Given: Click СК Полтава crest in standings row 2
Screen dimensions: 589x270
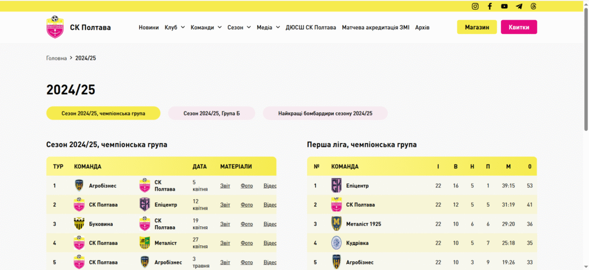Looking at the screenshot, I should (336, 205).
